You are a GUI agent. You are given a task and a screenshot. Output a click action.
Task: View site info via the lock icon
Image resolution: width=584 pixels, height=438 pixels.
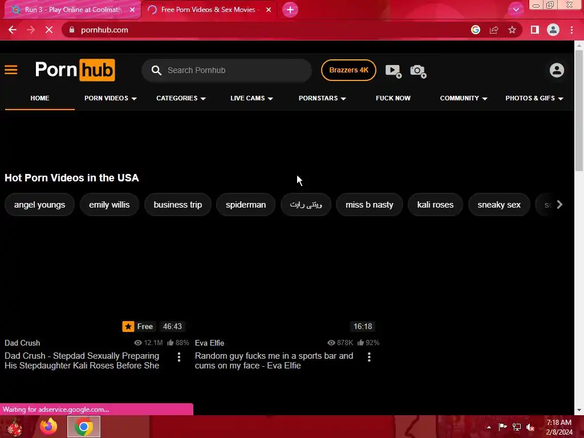point(72,30)
